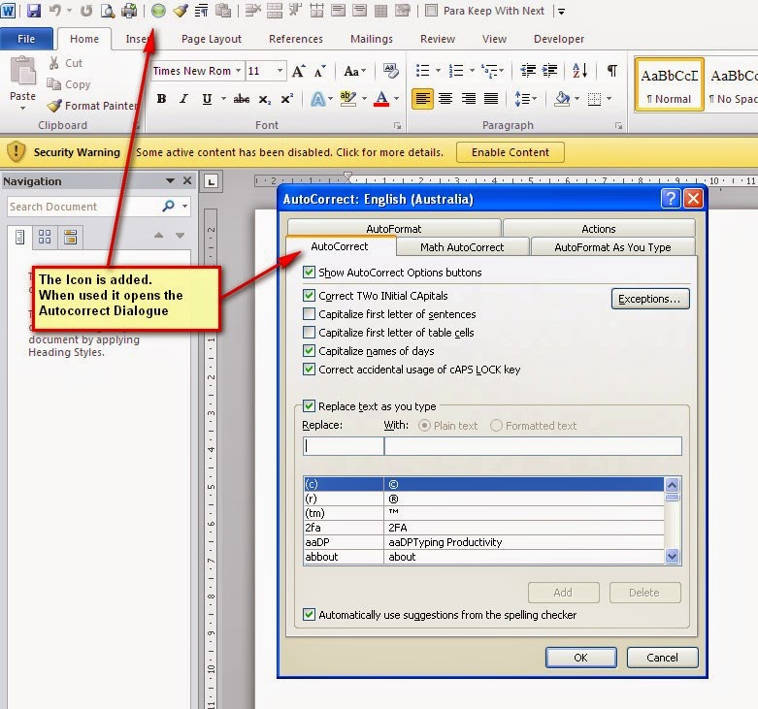
Task: Select Formatted text radio button
Action: click(x=496, y=426)
